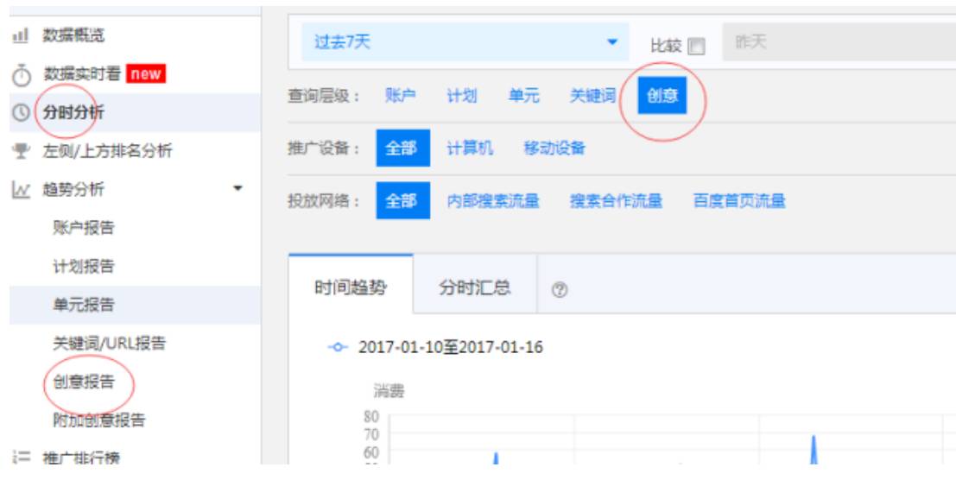Collapse the 趋势分析 section arrow

[x=237, y=188]
